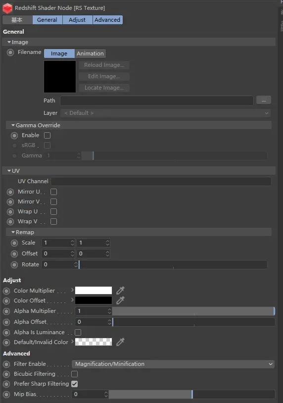Click the Offset keyframe dot

tap(14, 253)
